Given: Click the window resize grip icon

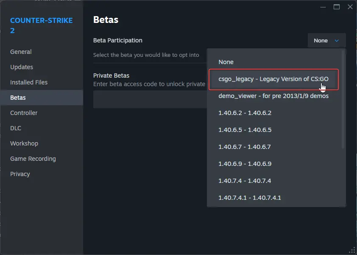Looking at the screenshot, I should (352, 250).
